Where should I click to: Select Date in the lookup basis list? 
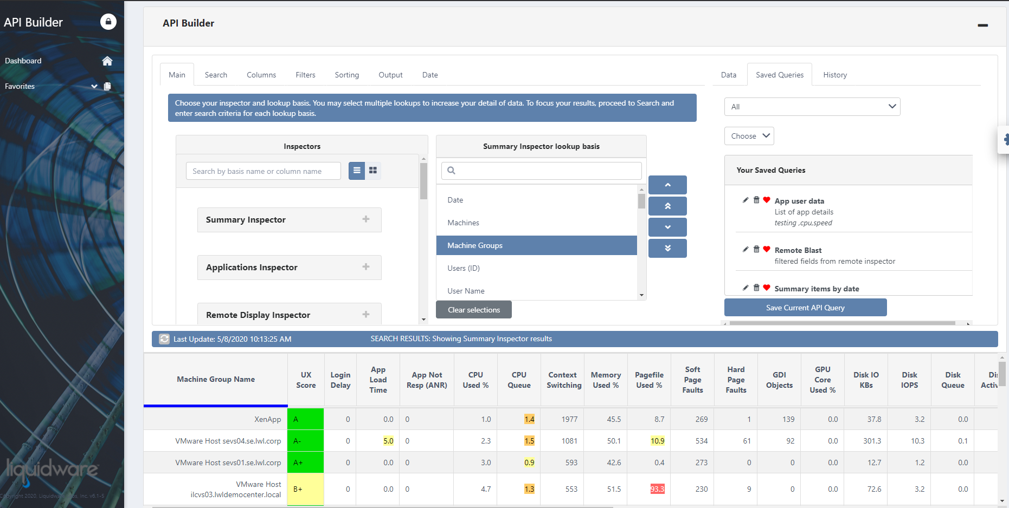pos(537,200)
